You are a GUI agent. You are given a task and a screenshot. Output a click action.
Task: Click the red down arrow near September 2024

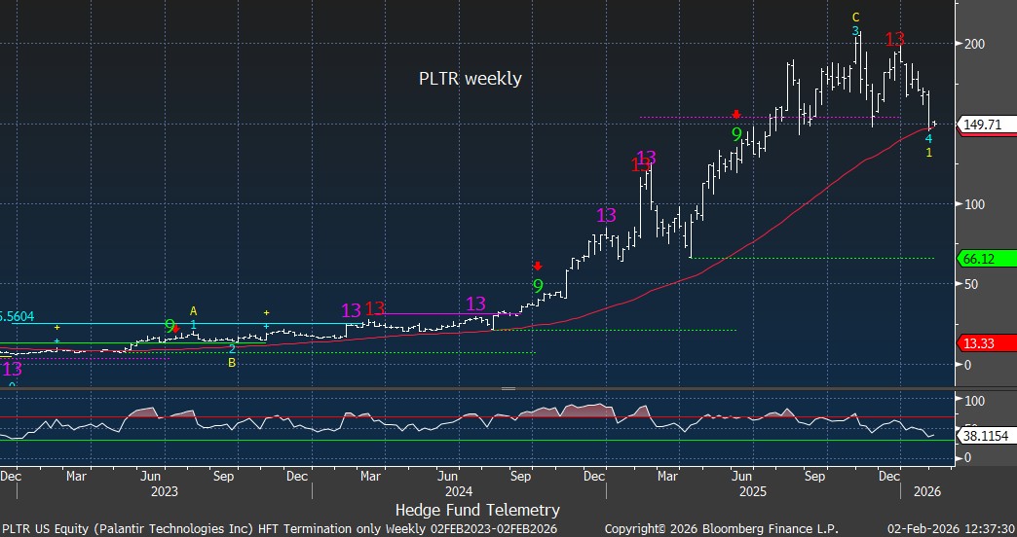(537, 266)
